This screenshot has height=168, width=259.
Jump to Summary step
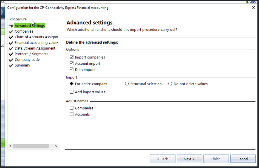[x=22, y=65]
